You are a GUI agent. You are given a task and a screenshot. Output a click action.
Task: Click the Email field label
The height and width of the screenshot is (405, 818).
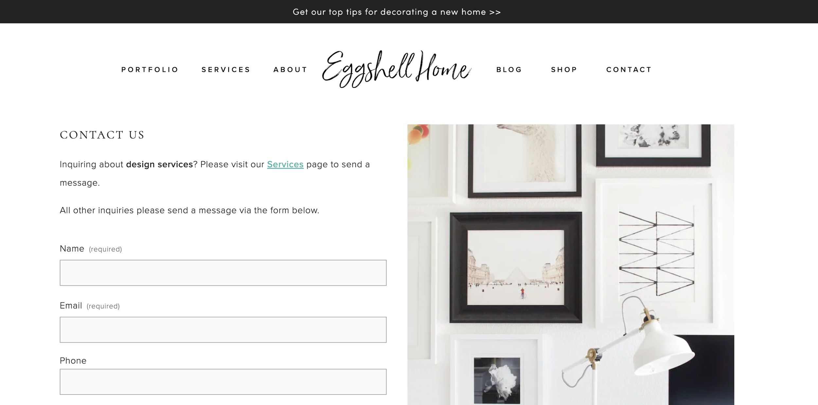pos(71,306)
